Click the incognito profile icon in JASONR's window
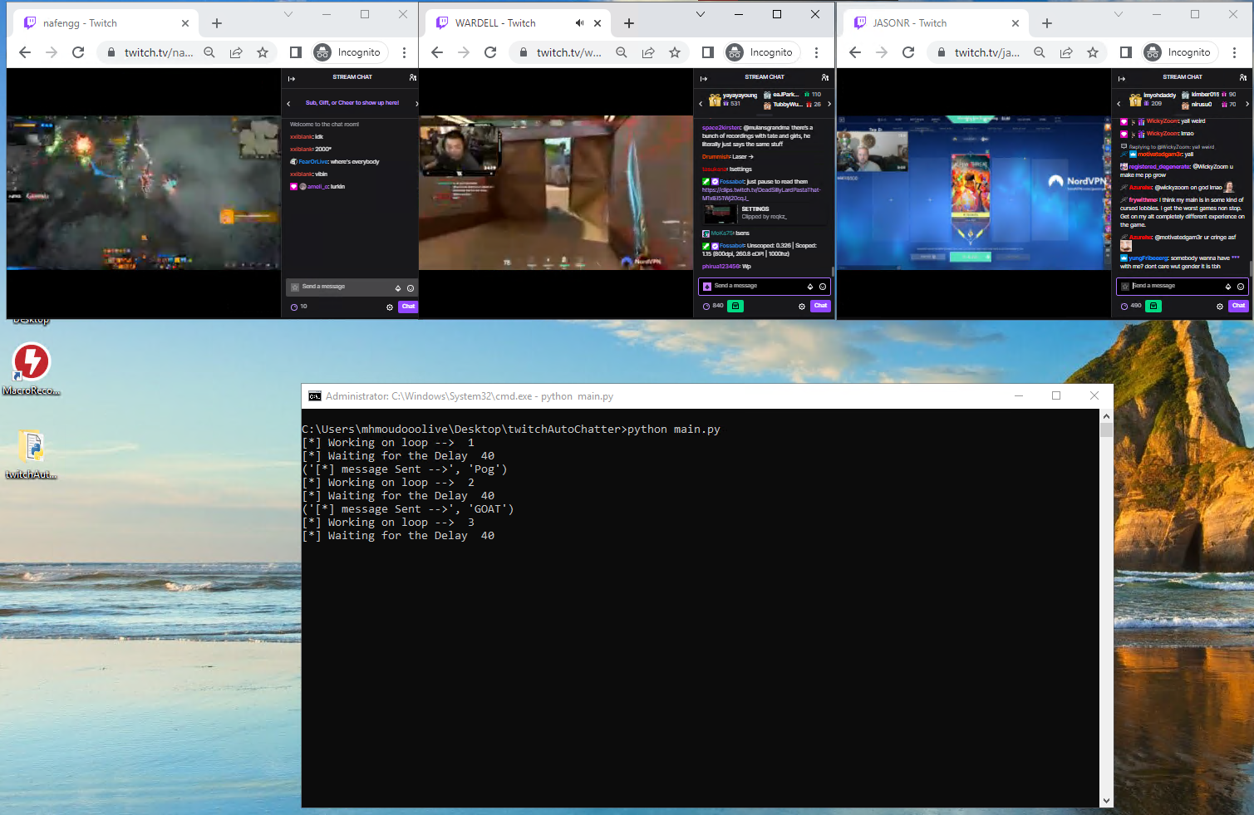Viewport: 1254px width, 815px height. pyautogui.click(x=1153, y=52)
